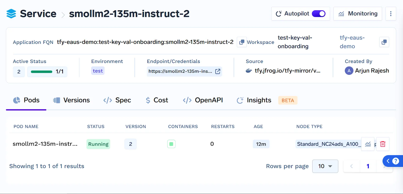Switch to the Pods tab
Image resolution: width=403 pixels, height=194 pixels.
click(x=26, y=100)
